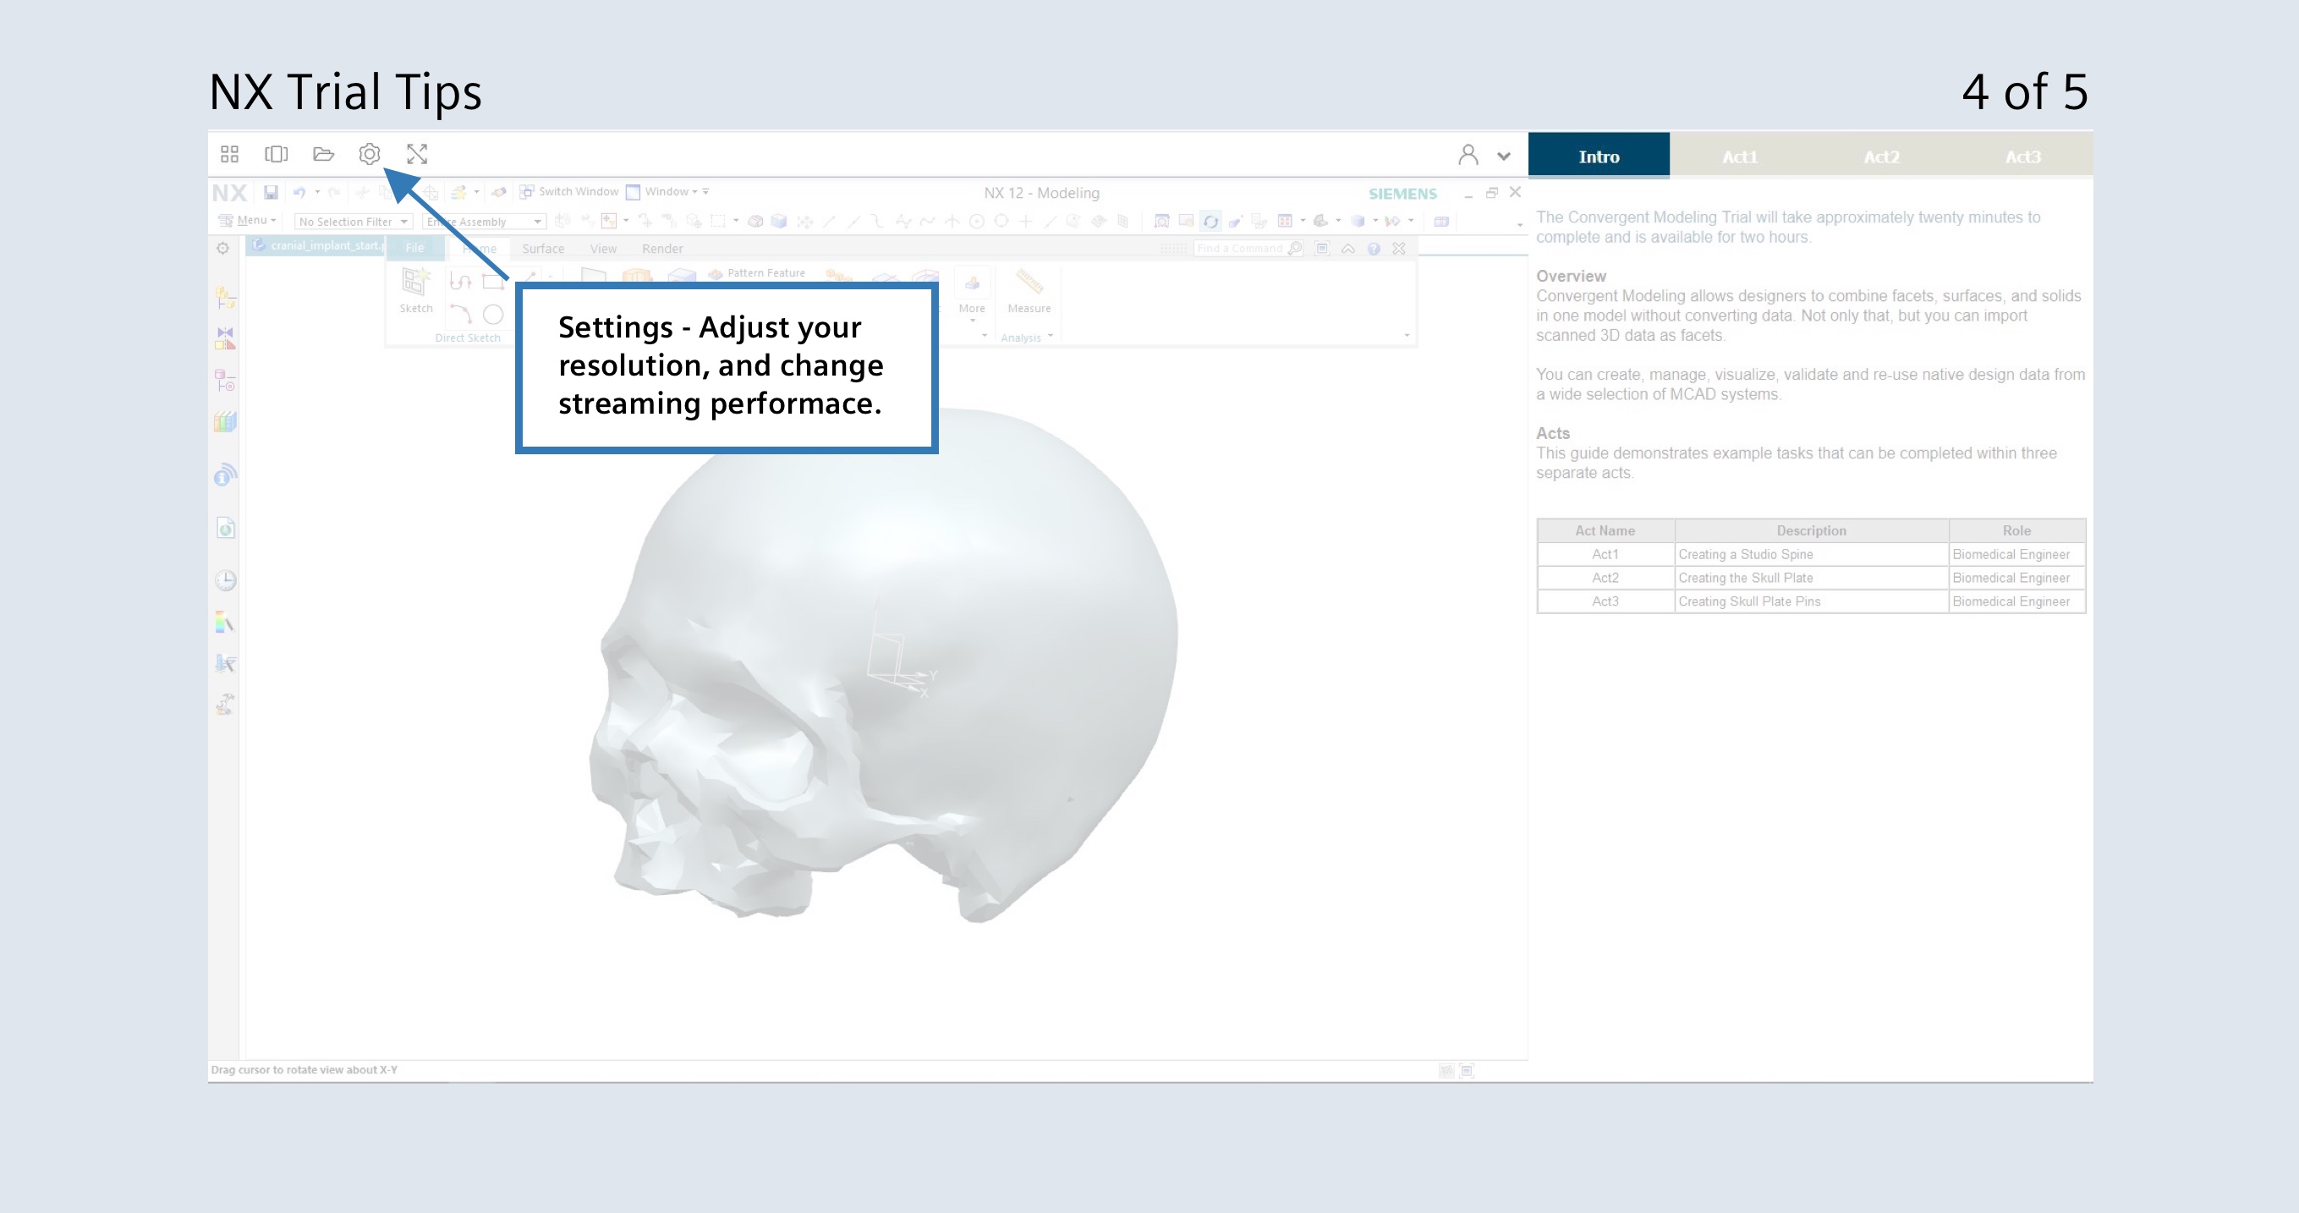Click the Rotate view icon in top toolbar
This screenshot has height=1213, width=2299.
click(1210, 222)
